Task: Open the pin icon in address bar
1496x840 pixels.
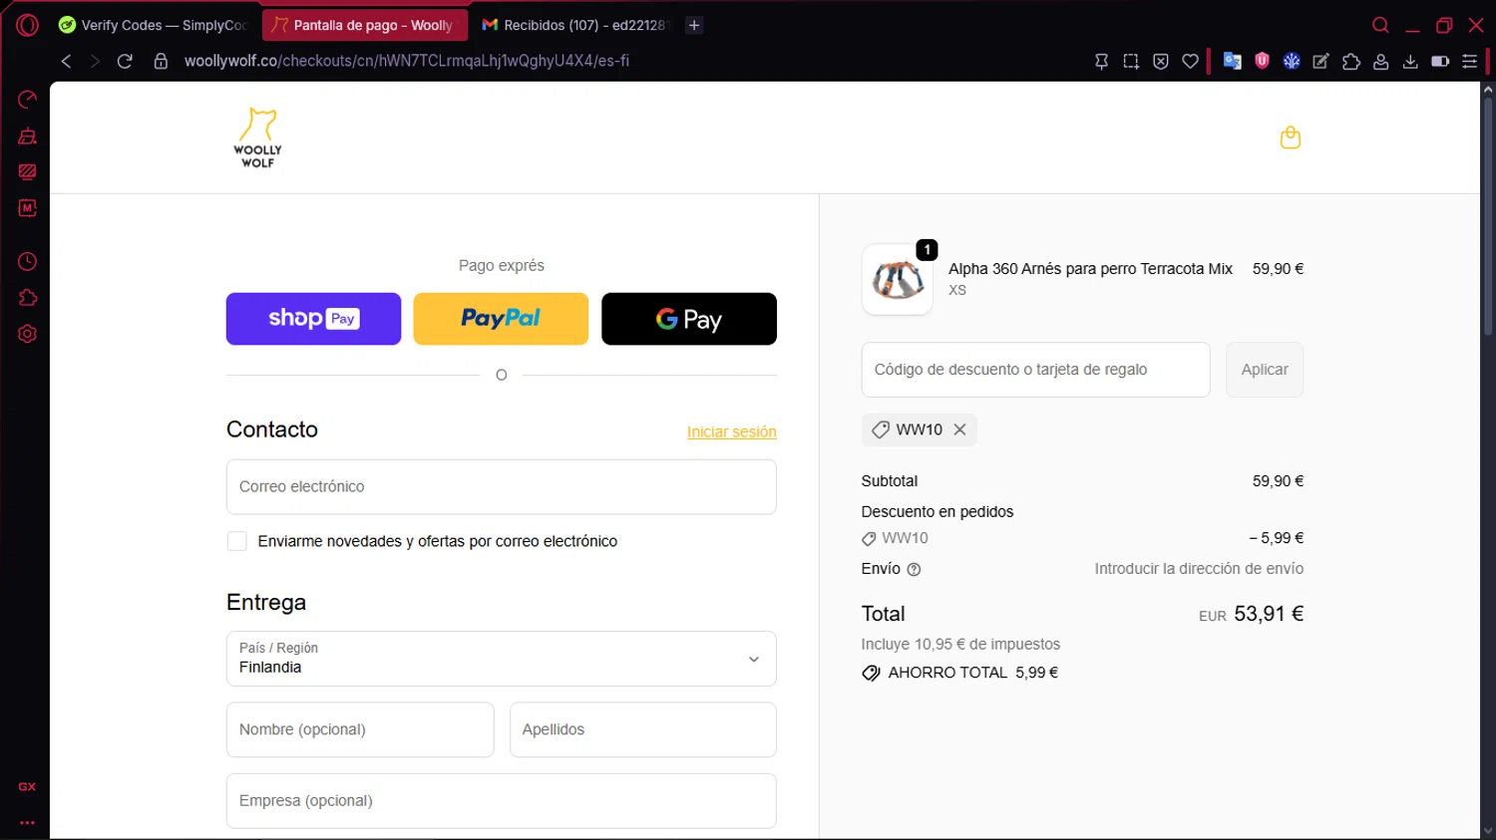Action: point(1101,61)
